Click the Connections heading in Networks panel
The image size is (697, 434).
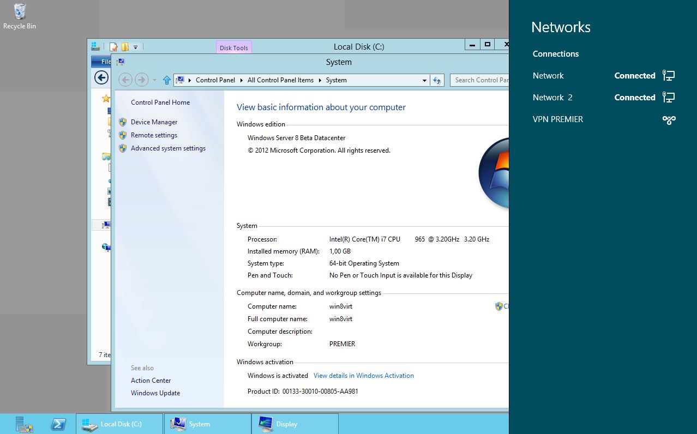coord(556,54)
